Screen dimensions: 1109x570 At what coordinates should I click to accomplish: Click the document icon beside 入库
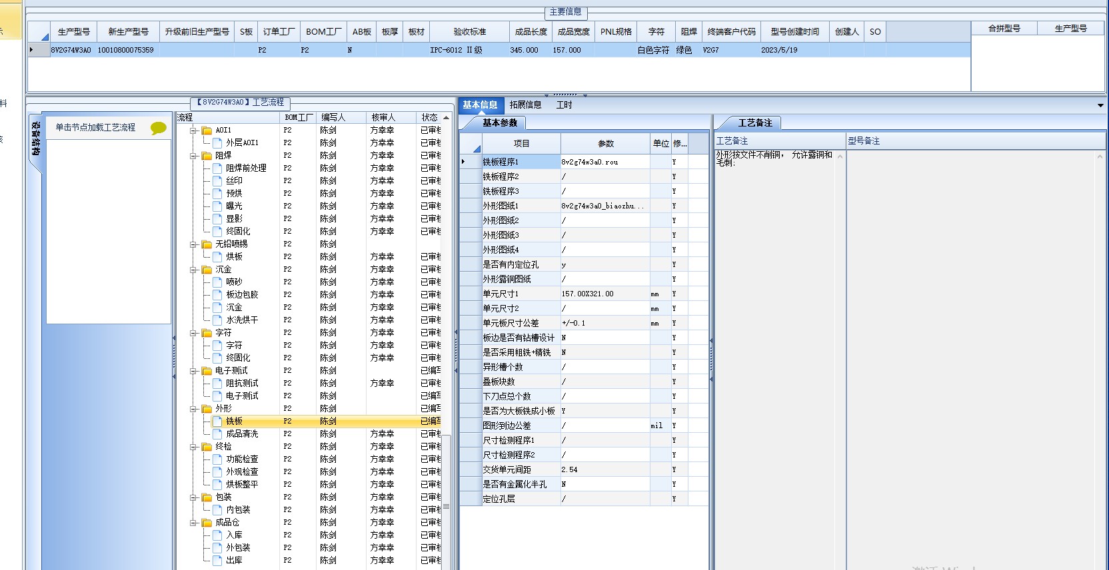click(x=217, y=535)
